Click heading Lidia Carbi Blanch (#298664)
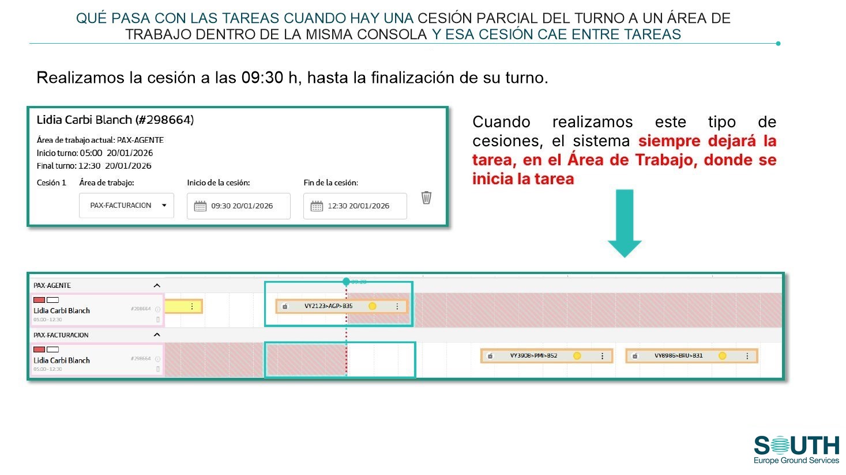Screen dimensions: 846x475 pos(115,120)
